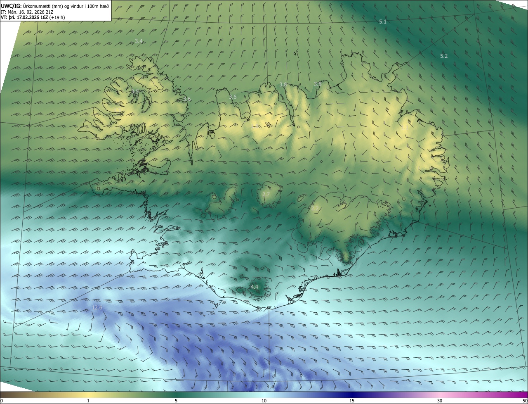Select the 'IT: Mán. 16. 02. 2026 21Z' line
This screenshot has height=404, width=528.
click(x=27, y=12)
